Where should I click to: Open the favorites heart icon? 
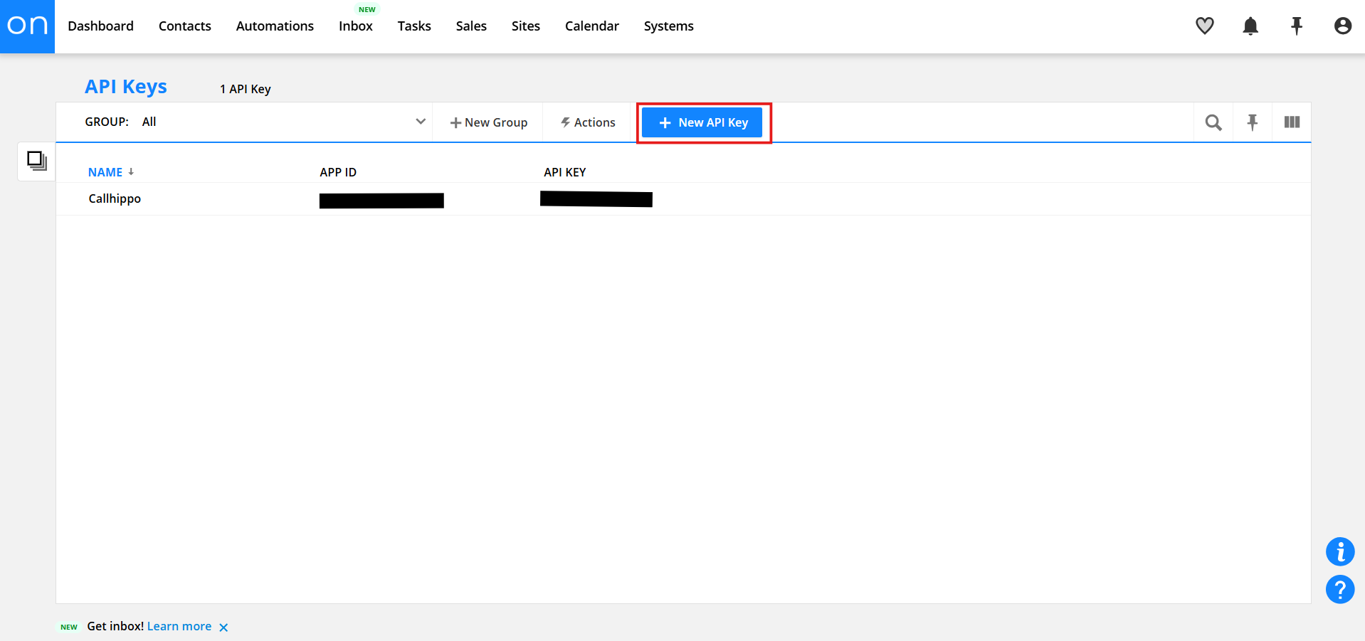[x=1204, y=26]
